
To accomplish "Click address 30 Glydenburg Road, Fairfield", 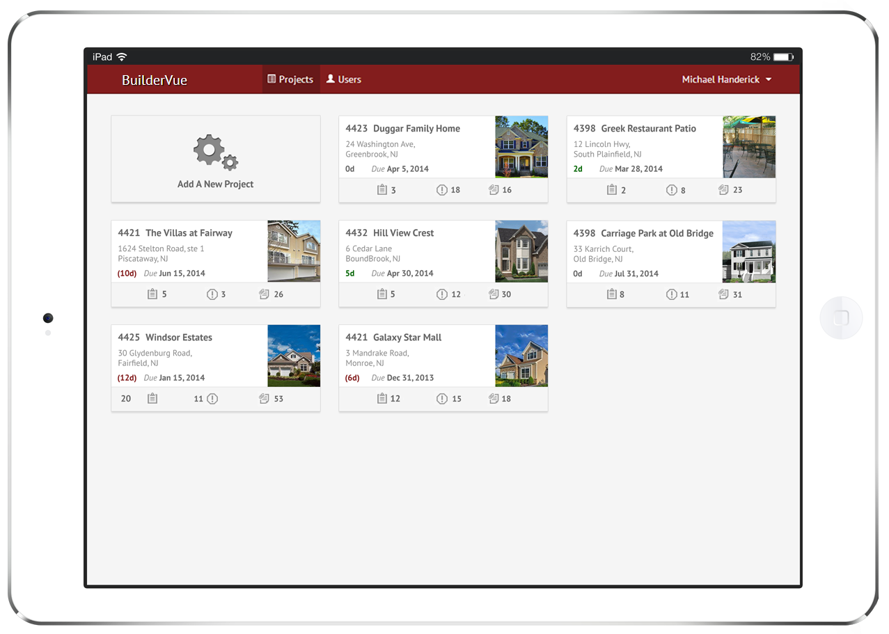I will (x=155, y=358).
